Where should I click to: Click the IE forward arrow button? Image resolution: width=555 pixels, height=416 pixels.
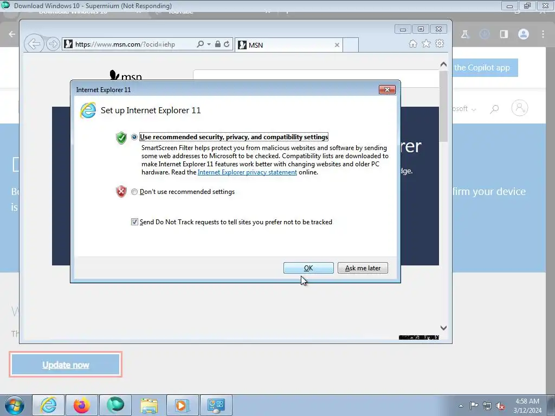[53, 44]
